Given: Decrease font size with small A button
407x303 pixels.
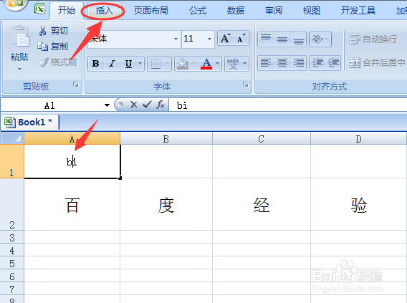Looking at the screenshot, I should click(241, 39).
